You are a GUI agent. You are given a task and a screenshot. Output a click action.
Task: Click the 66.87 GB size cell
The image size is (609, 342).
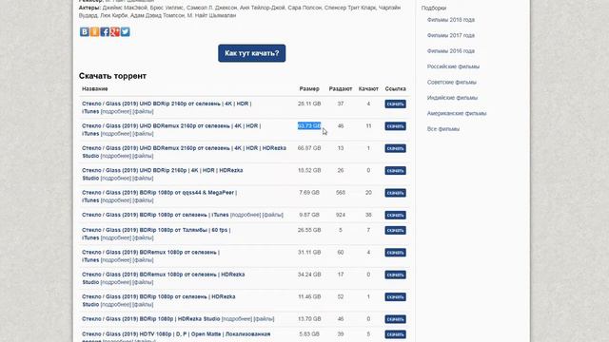point(309,148)
